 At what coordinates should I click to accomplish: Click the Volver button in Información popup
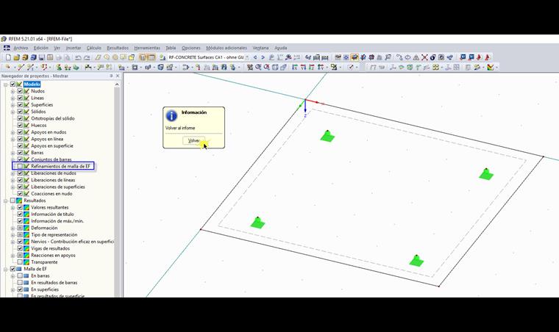193,140
